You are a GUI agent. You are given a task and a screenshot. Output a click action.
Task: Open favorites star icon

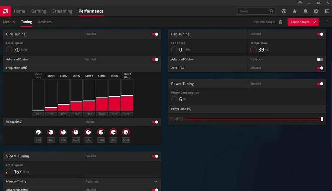click(x=294, y=11)
